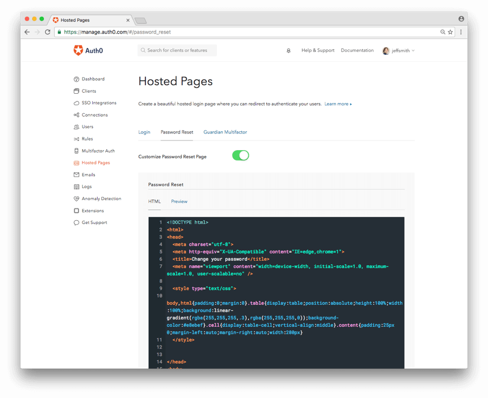Click the Auth0 wordmark text

click(x=94, y=50)
